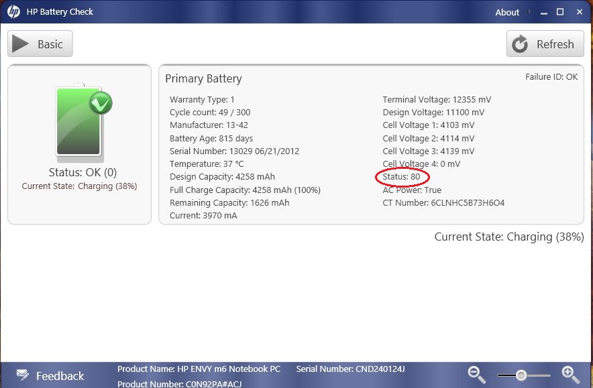This screenshot has height=388, width=593.
Task: Click 'Remaining Capacity: 1626 mAh'
Action: (229, 203)
